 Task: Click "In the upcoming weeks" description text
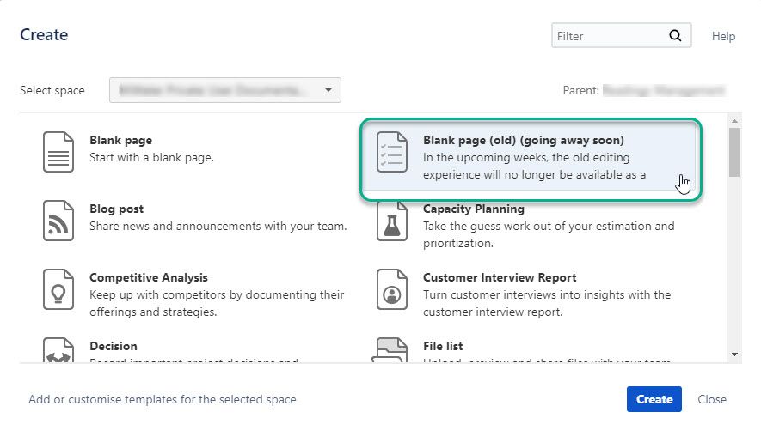pyautogui.click(x=534, y=167)
